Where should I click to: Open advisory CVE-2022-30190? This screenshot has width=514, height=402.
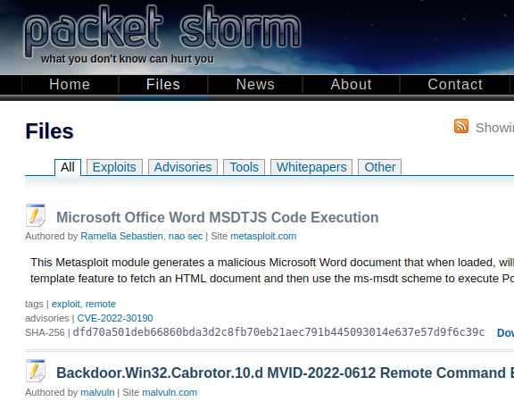point(115,318)
